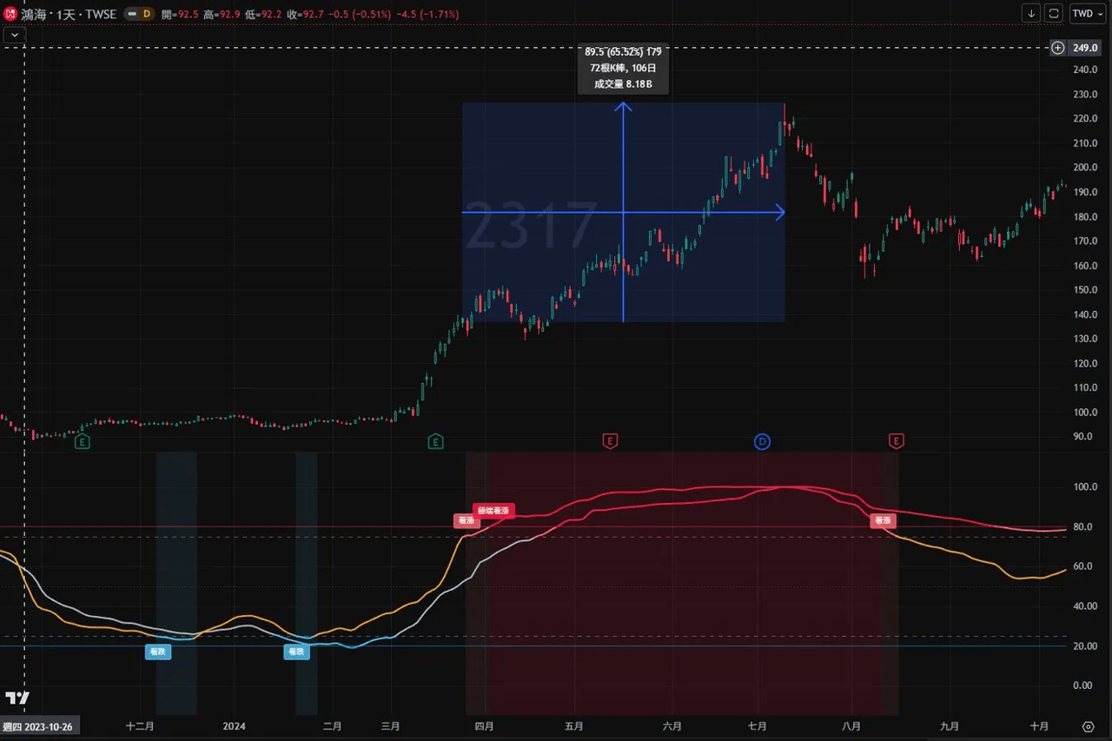Open the time axis settings gear
The image size is (1112, 741).
[x=1088, y=727]
